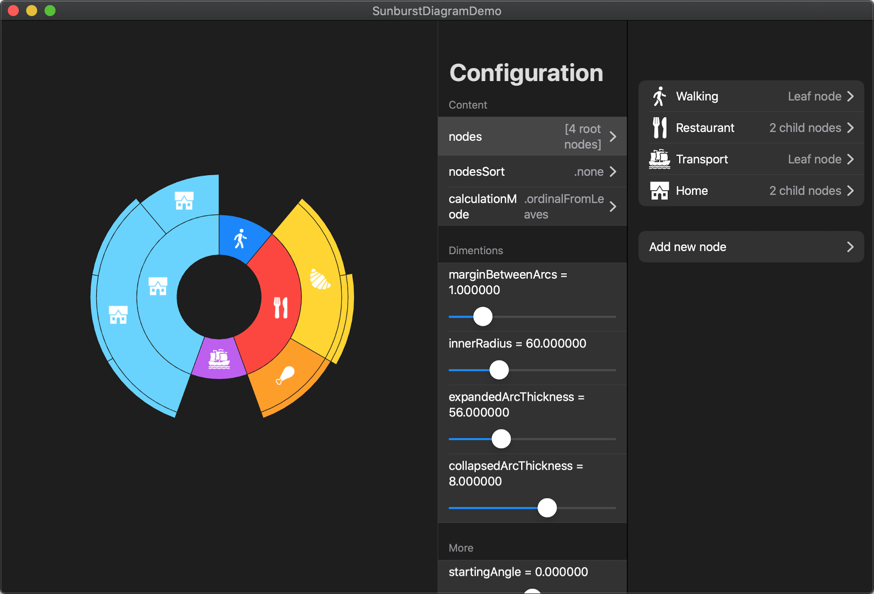Click the 'Walking' row's 'Leaf node' text
Screen dimensions: 874x594
click(814, 96)
